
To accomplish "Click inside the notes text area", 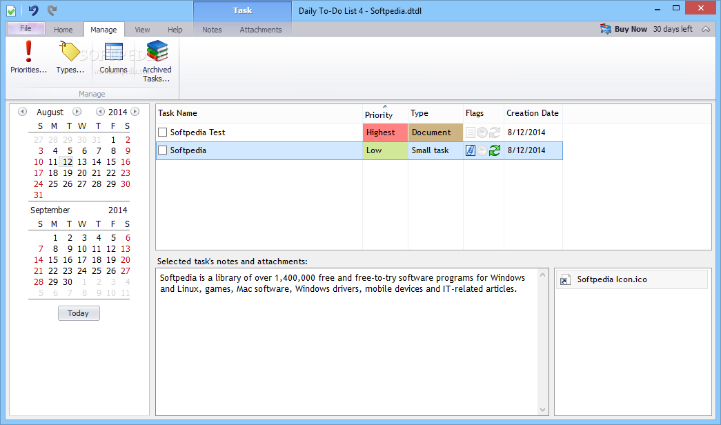I will click(x=347, y=342).
